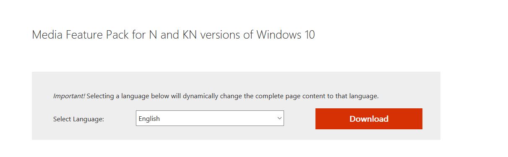Select the English value in combo box
The height and width of the screenshot is (157, 508).
pyautogui.click(x=149, y=118)
